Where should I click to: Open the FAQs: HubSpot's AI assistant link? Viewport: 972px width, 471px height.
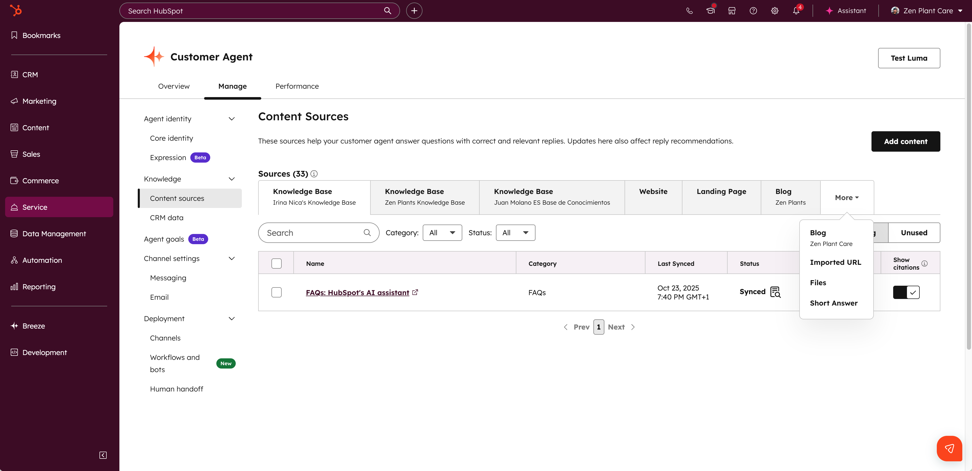[357, 293]
